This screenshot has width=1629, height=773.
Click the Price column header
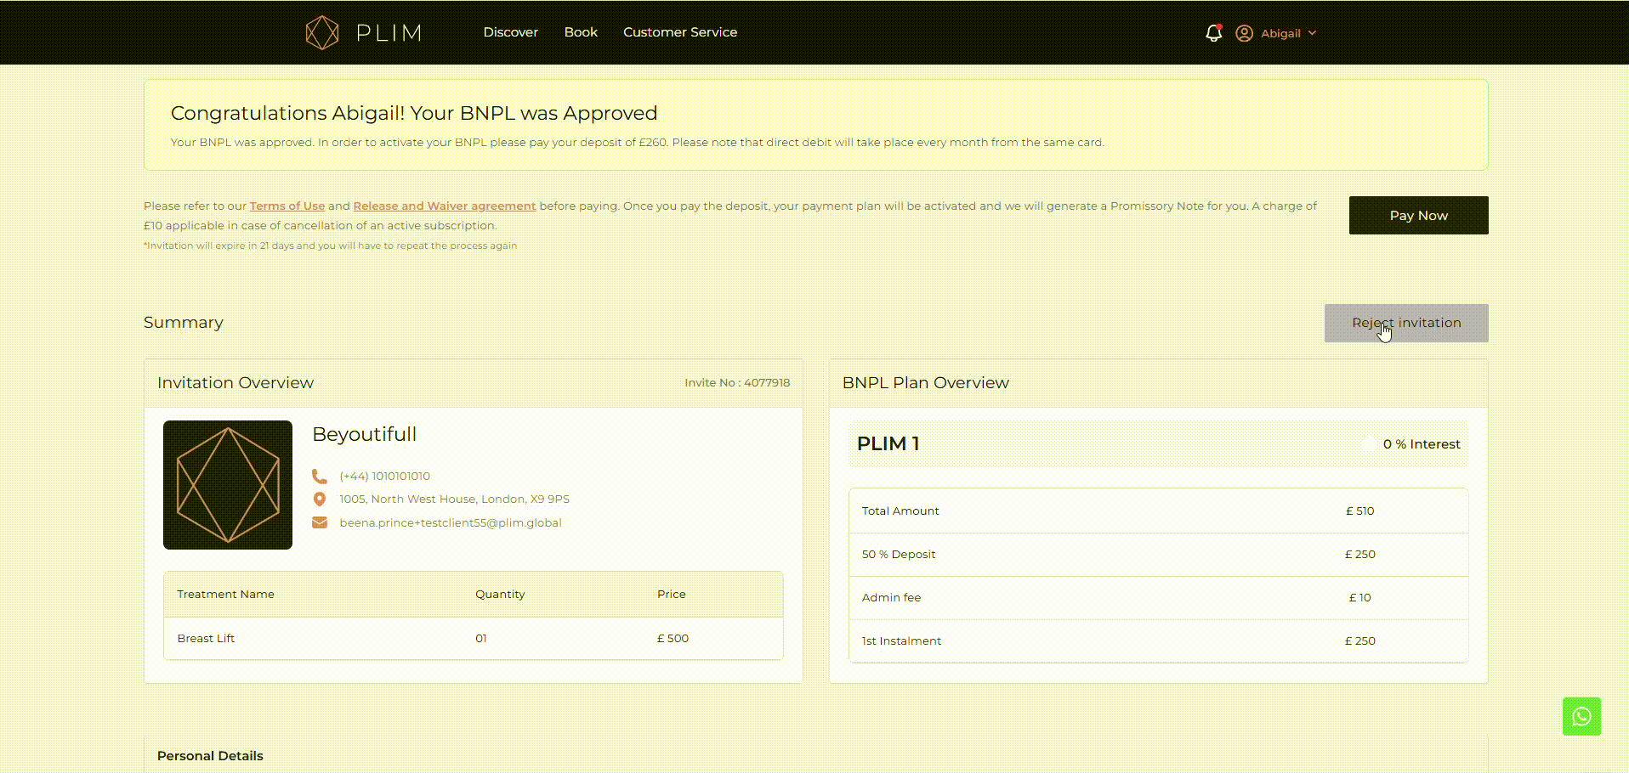pos(671,594)
